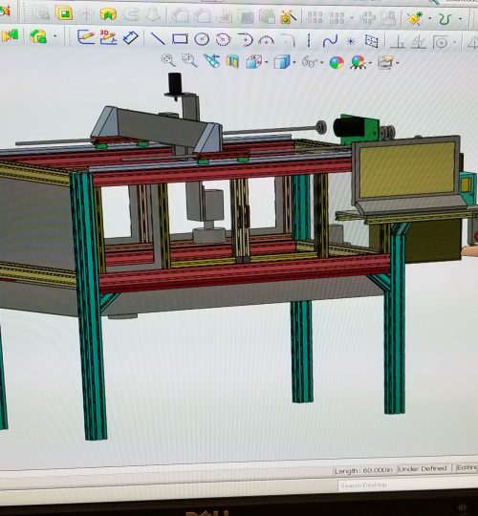Select the Centerpoint Arc tool
This screenshot has height=516, width=478.
(223, 40)
